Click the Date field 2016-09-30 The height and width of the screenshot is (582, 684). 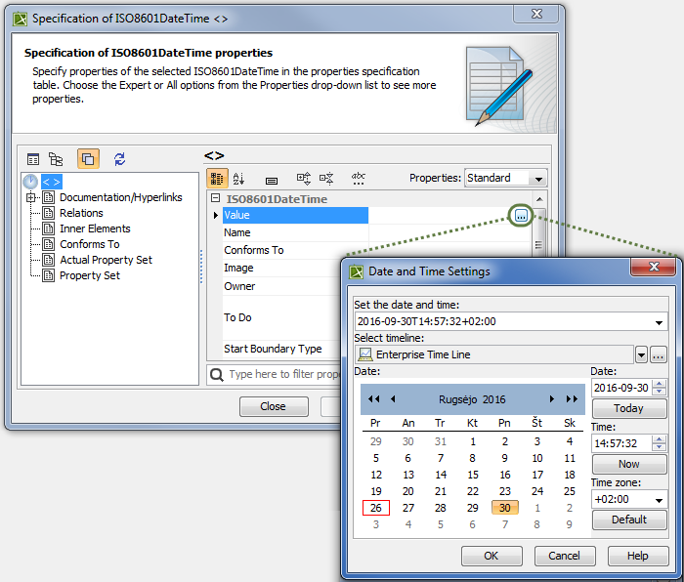[621, 388]
